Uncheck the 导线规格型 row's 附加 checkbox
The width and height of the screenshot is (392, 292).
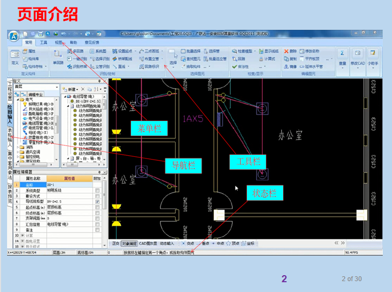coord(97,202)
